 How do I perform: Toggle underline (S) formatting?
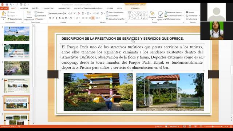coord(56,18)
